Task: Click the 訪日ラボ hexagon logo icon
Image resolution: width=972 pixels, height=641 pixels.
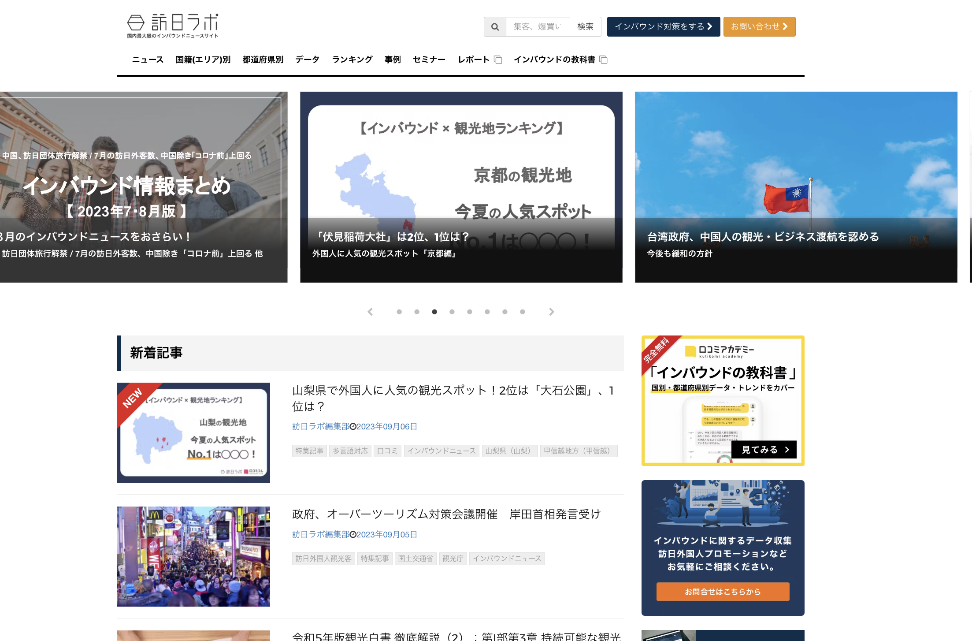Action: click(x=136, y=23)
